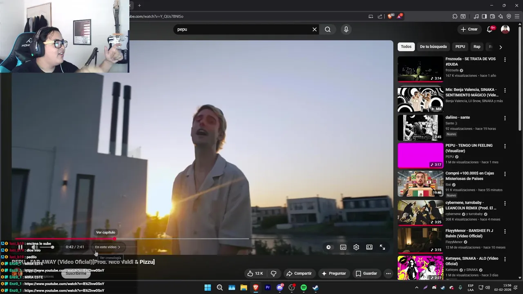Image resolution: width=523 pixels, height=294 pixels.
Task: Toggle the browser sidebar panel
Action: 484,16
